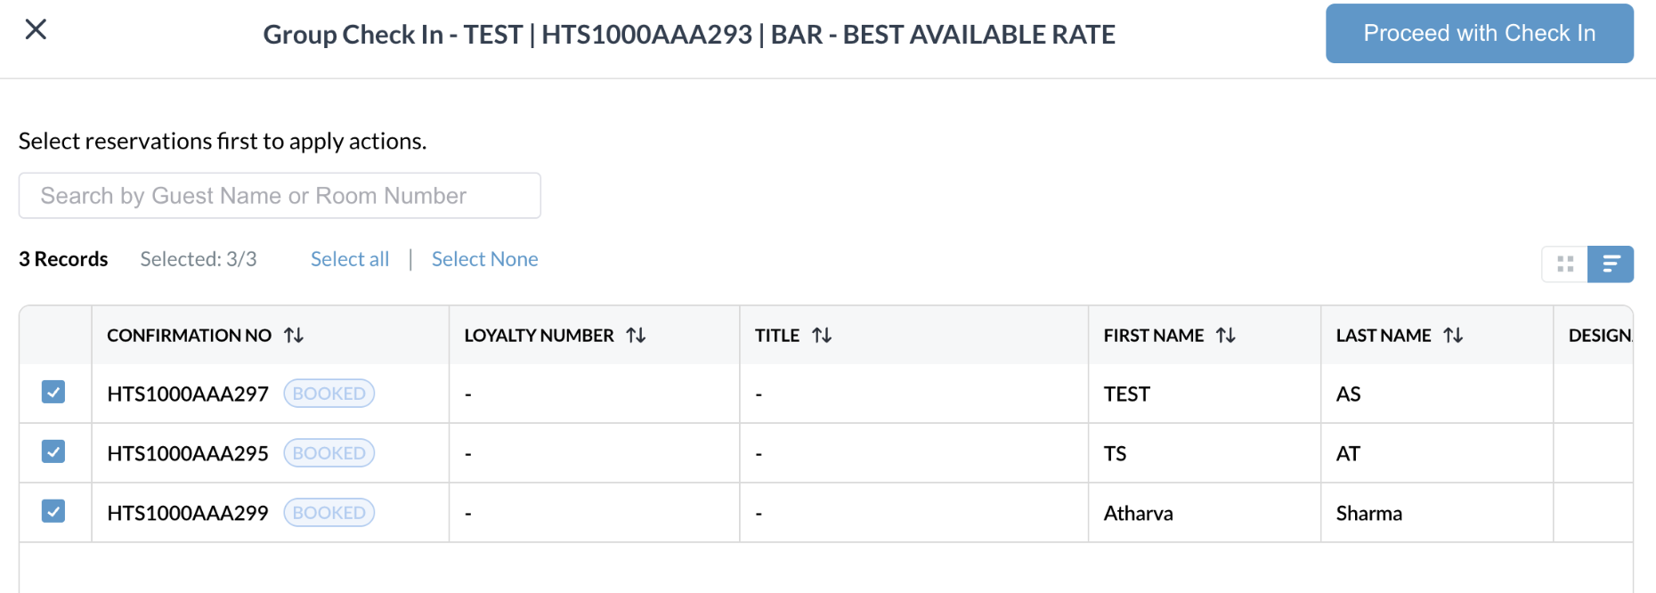Uncheck reservation HTS1000AAA295 checkbox

tap(53, 451)
